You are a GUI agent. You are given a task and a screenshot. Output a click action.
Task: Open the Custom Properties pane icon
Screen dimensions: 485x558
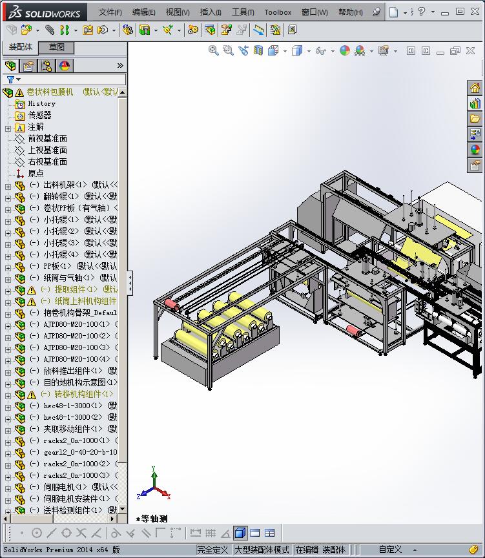click(x=475, y=165)
